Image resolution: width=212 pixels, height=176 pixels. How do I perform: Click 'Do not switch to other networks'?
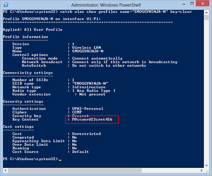coord(109,66)
